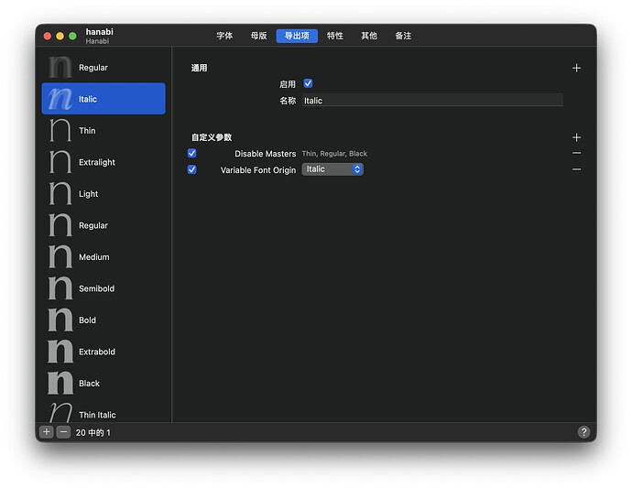This screenshot has width=632, height=488.
Task: Click plus icon beside 自定义参数 section
Action: pyautogui.click(x=576, y=137)
